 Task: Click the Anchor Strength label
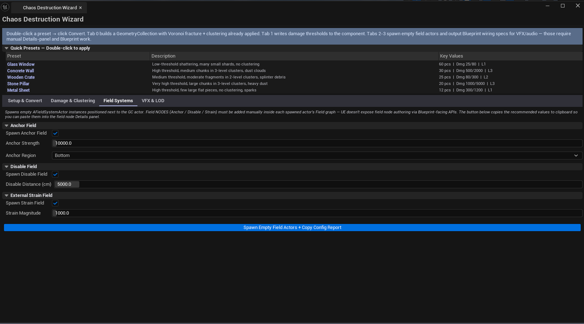coord(23,143)
